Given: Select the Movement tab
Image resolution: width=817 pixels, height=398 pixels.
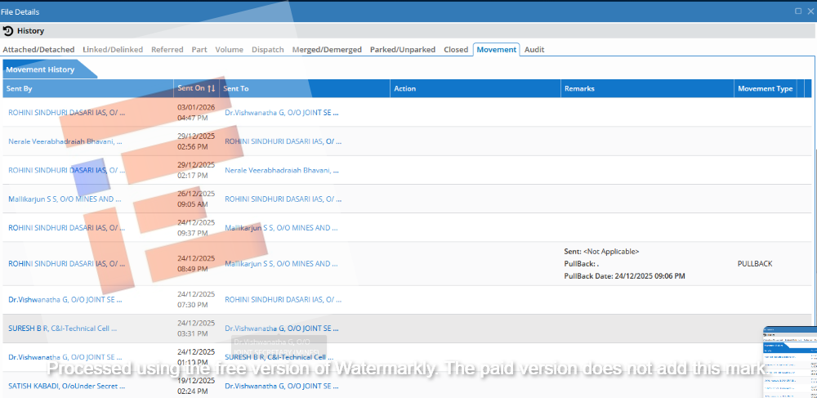Looking at the screenshot, I should point(497,50).
